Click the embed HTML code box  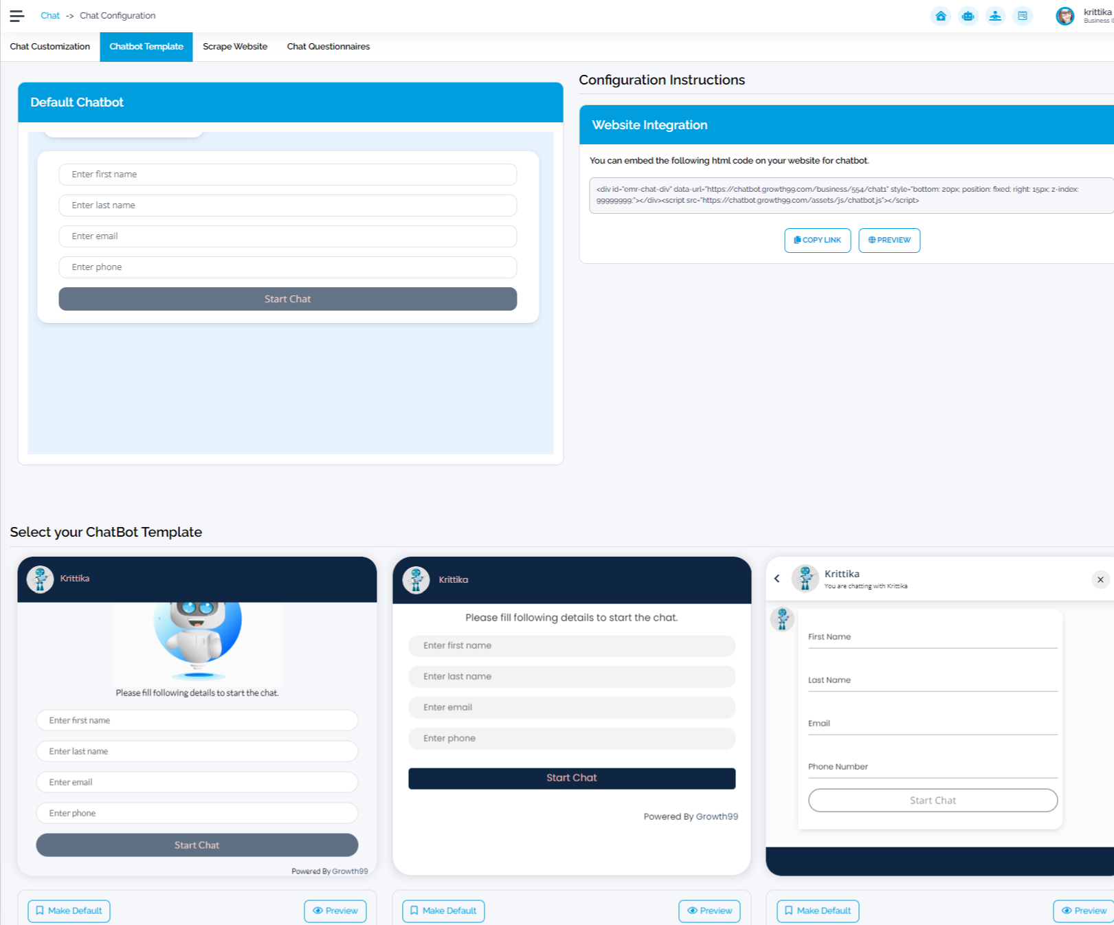[851, 195]
